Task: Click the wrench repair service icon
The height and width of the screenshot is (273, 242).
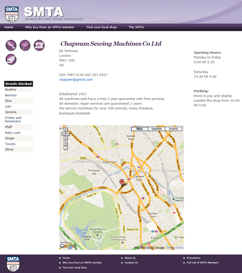Action: pyautogui.click(x=11, y=45)
